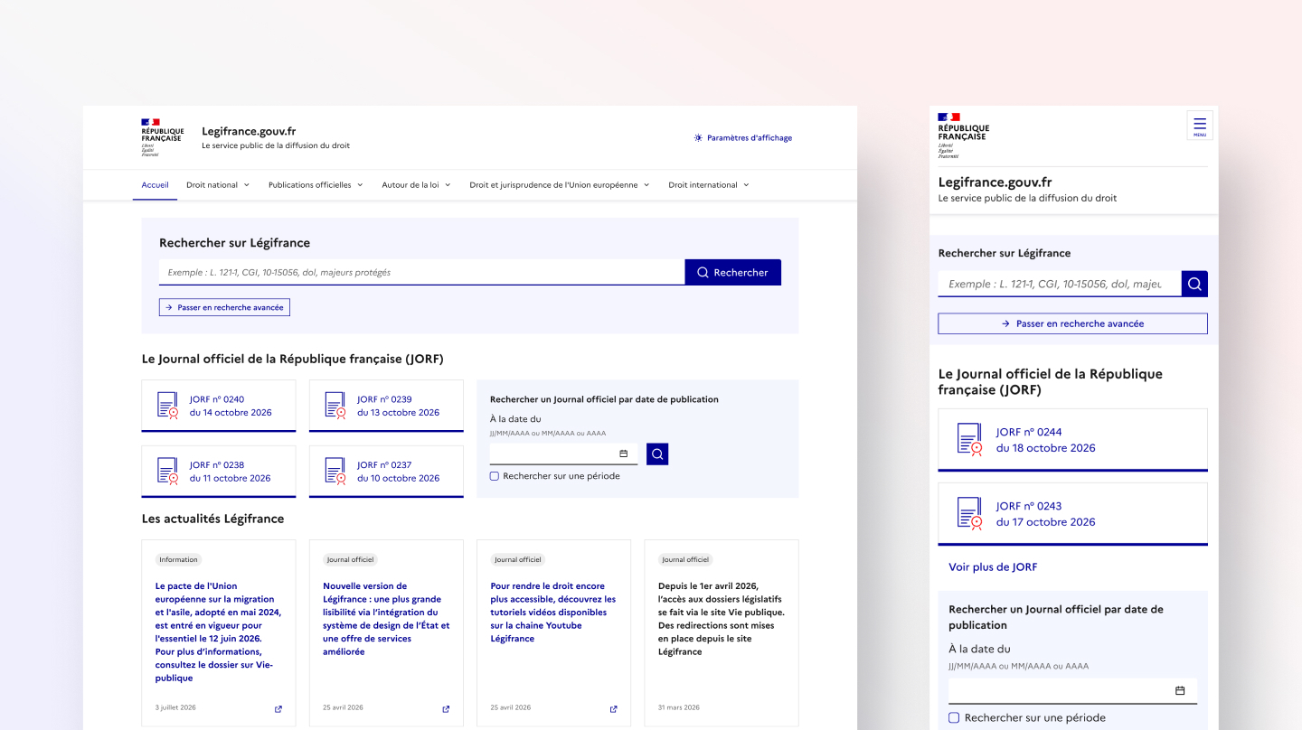
Task: Click external link icon on the pacte de l'Union card
Action: [278, 709]
